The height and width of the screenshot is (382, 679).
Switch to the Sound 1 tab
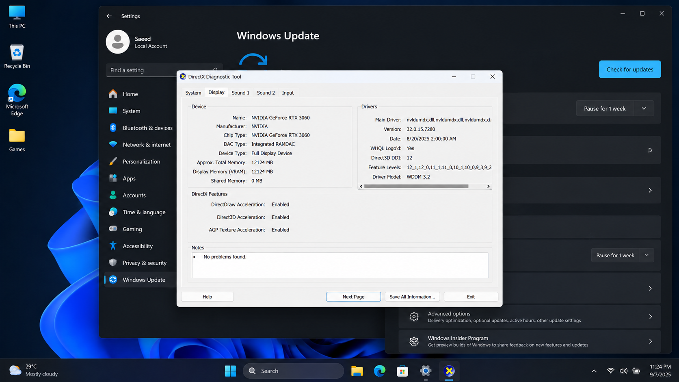[x=240, y=93]
